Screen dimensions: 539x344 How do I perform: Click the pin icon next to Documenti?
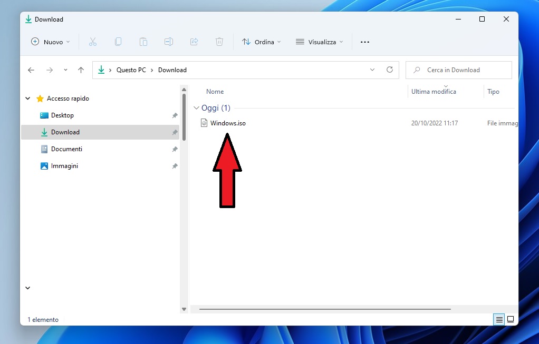(x=175, y=149)
